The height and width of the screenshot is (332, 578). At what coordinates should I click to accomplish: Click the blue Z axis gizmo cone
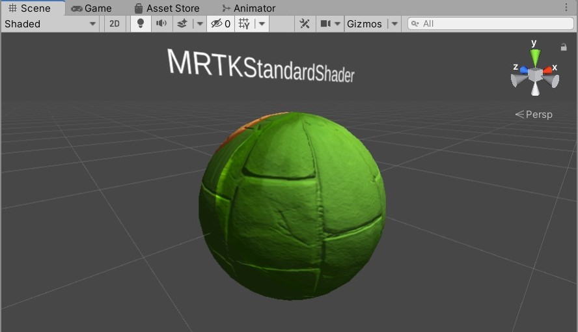(524, 70)
